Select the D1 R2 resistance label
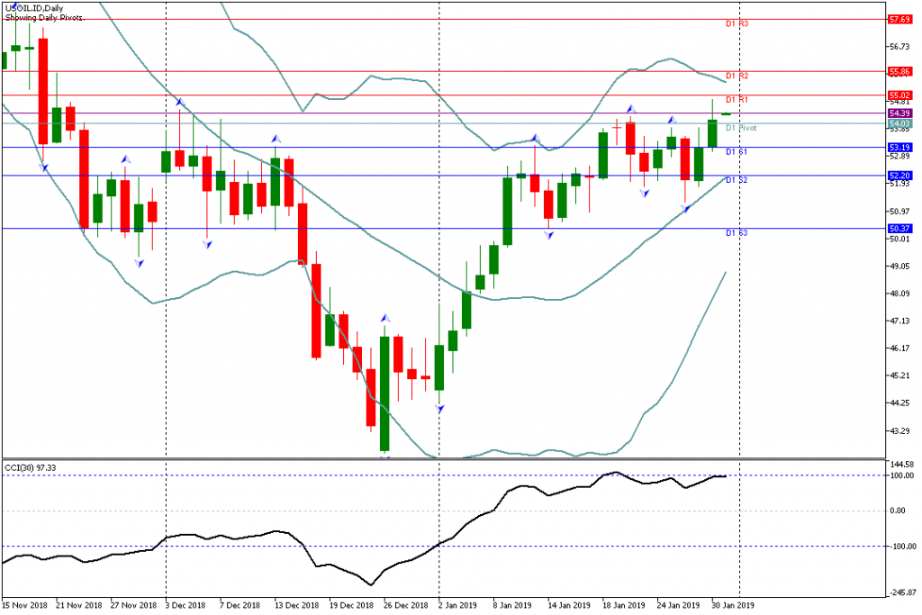Screen dimensions: 922x615 click(737, 76)
